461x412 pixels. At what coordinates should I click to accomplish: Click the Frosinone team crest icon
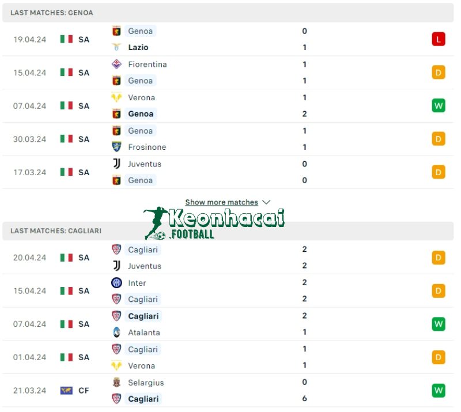click(117, 147)
